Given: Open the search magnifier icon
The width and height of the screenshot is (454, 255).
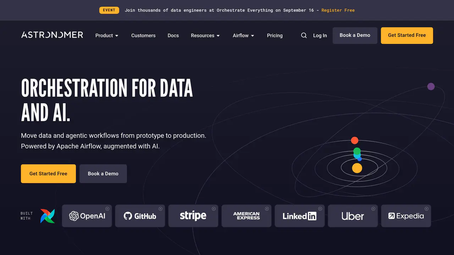Looking at the screenshot, I should [x=304, y=35].
